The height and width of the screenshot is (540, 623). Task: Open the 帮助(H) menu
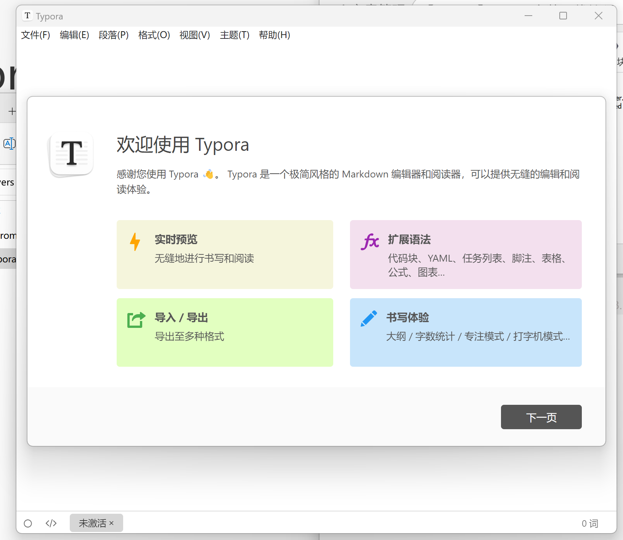point(274,35)
